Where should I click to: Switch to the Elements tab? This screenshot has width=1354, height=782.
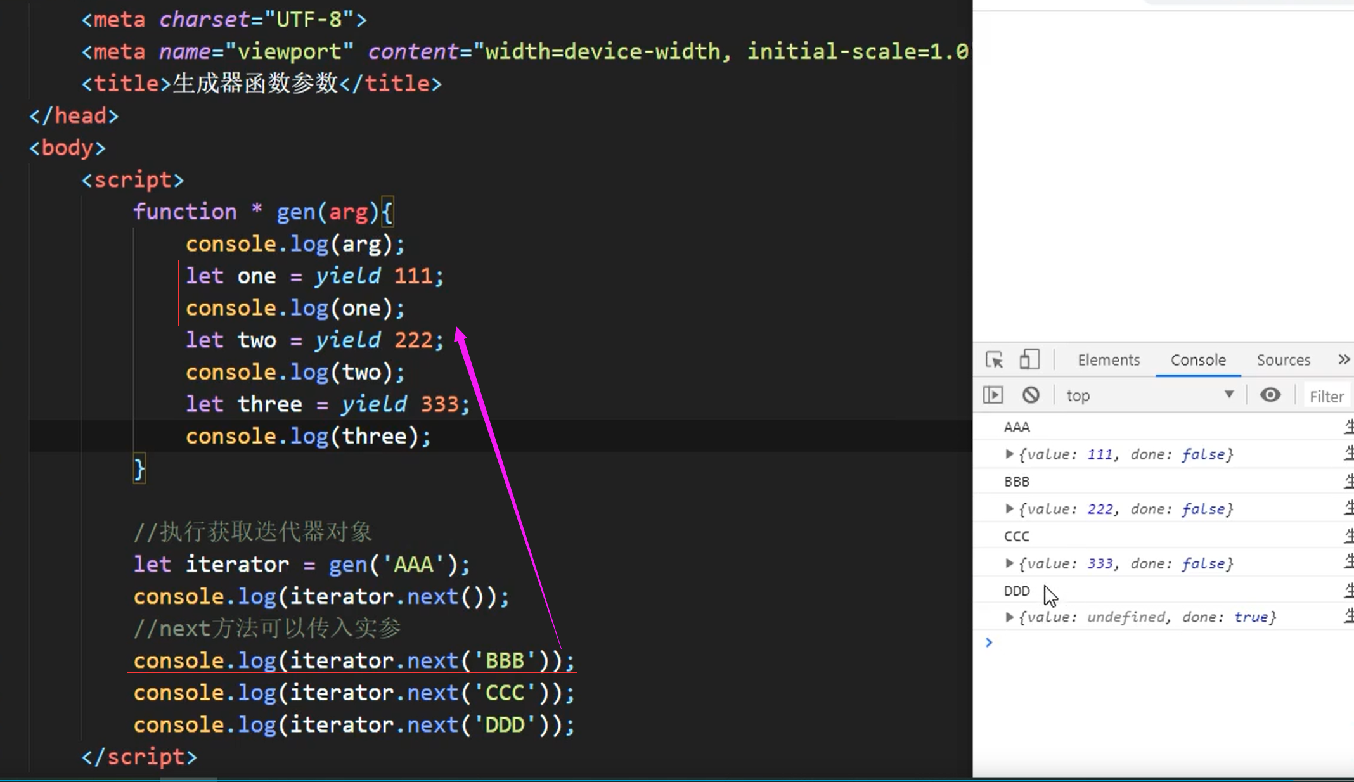tap(1109, 360)
